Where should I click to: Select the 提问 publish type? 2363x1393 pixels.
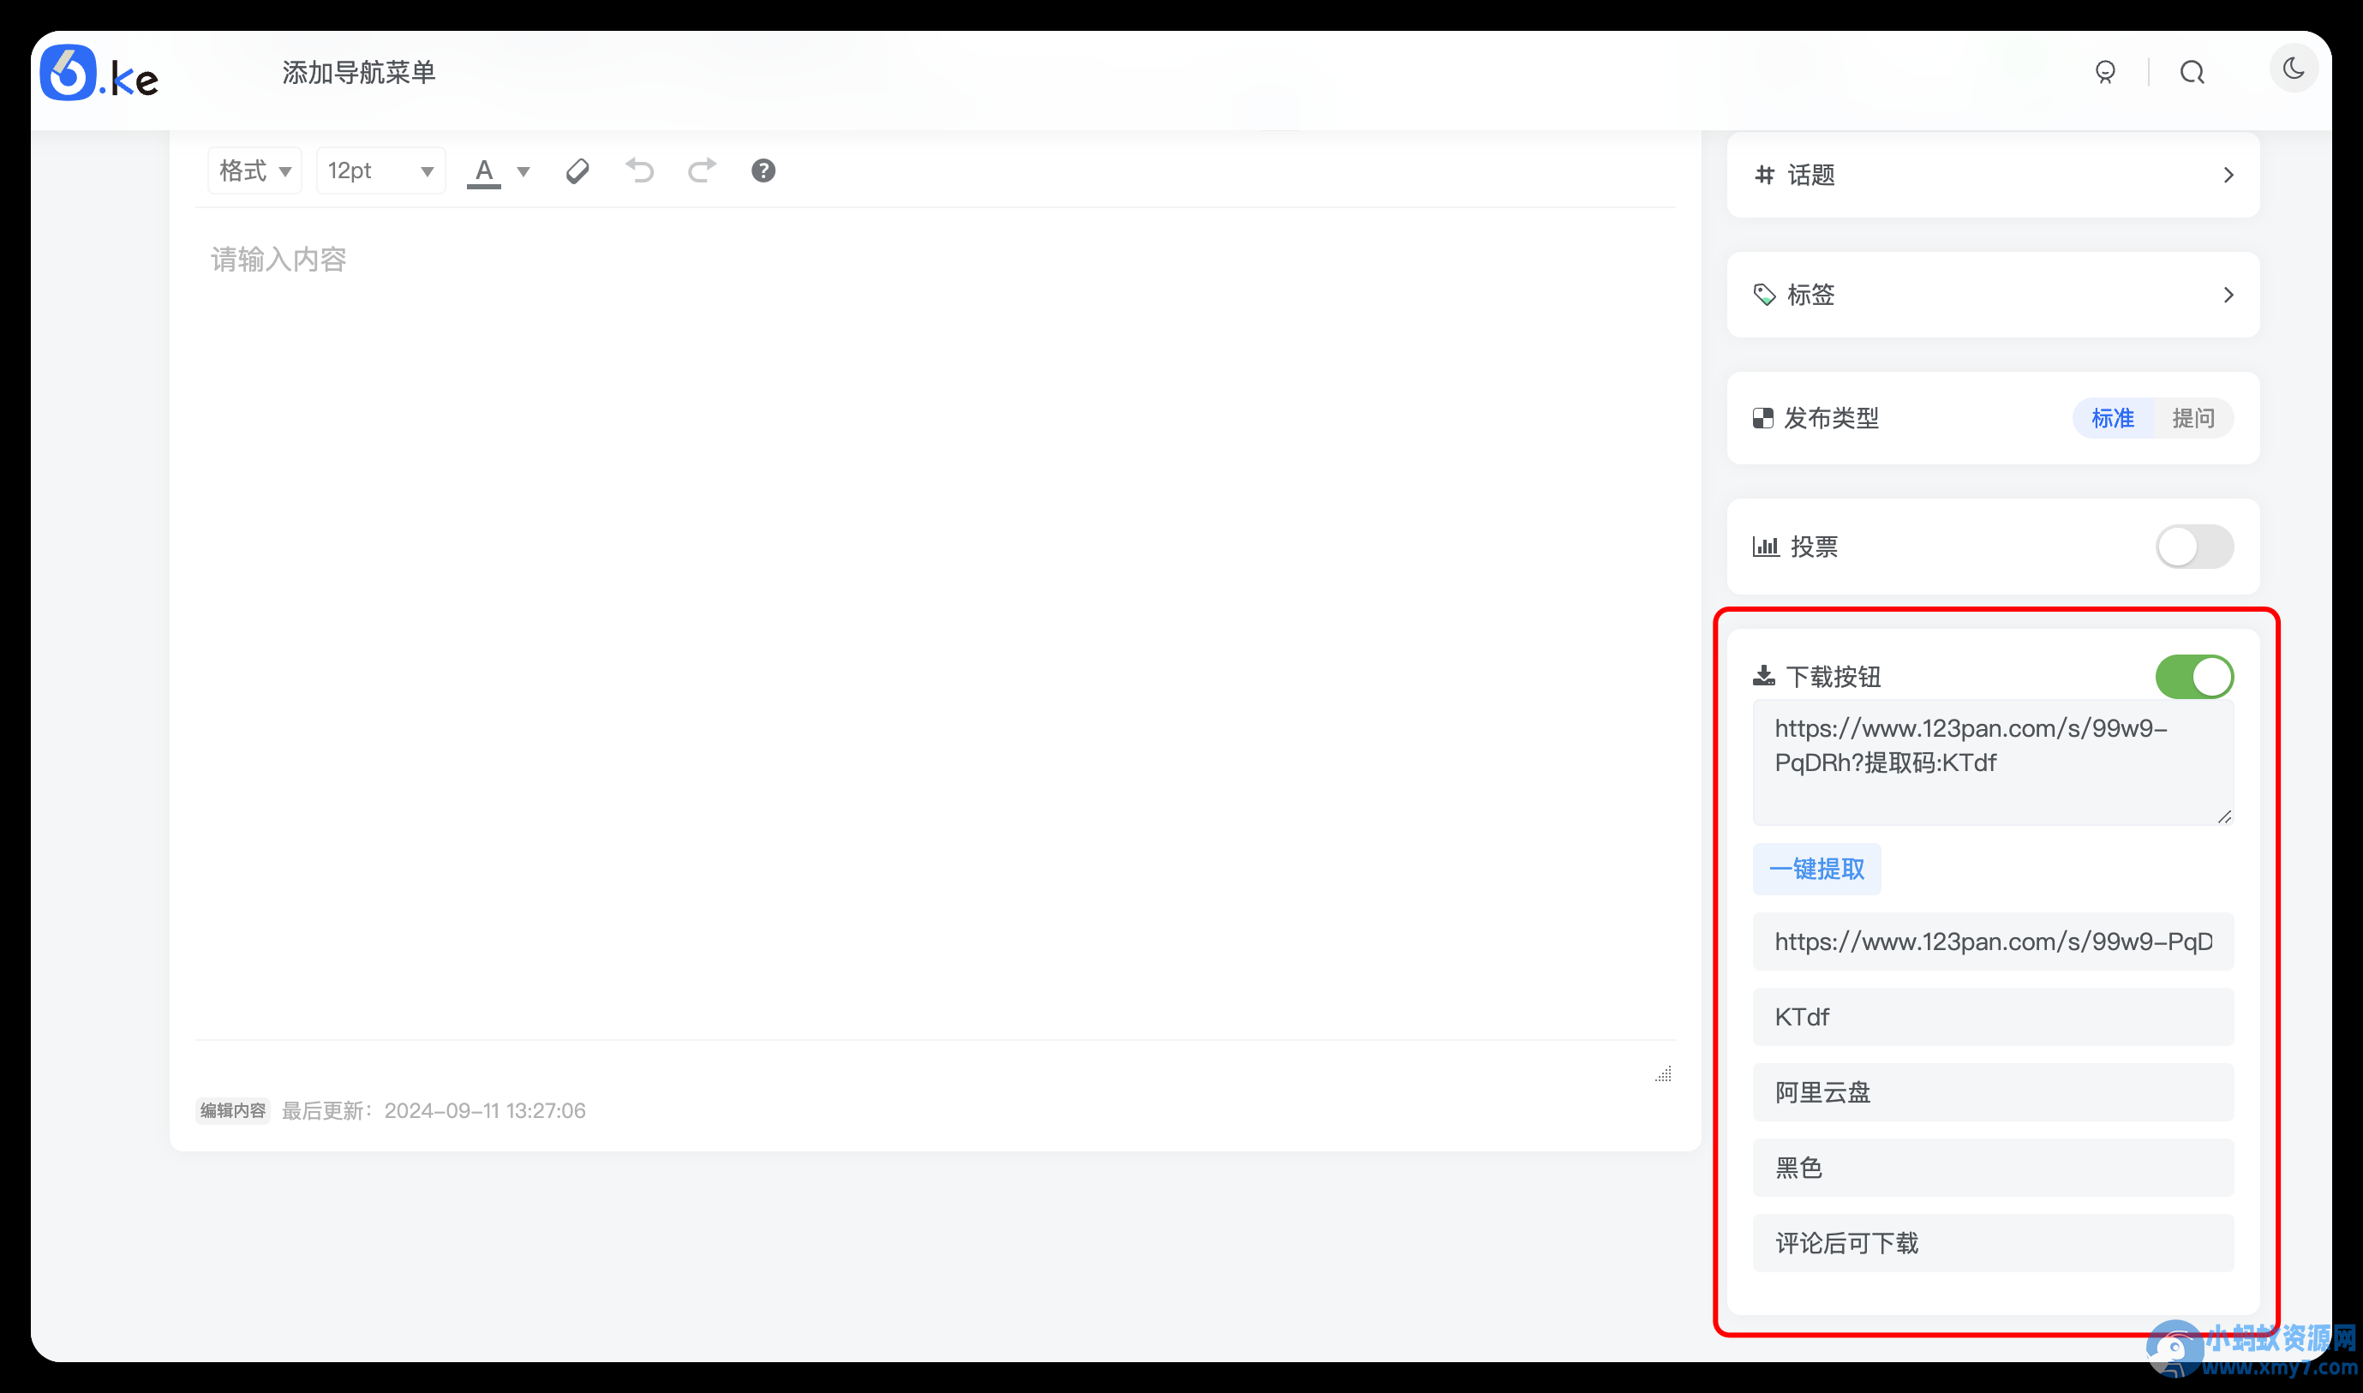(2193, 419)
